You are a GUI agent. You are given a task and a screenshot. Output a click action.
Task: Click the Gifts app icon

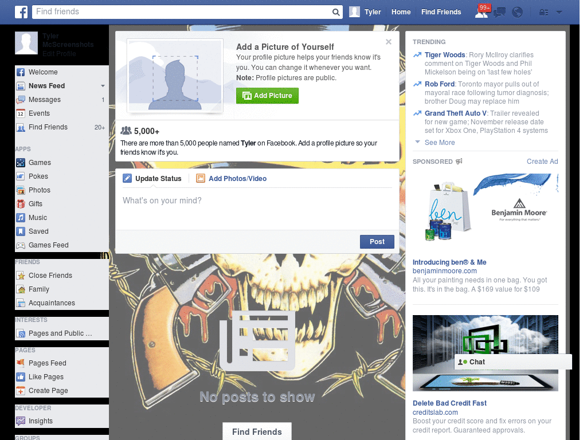click(21, 204)
